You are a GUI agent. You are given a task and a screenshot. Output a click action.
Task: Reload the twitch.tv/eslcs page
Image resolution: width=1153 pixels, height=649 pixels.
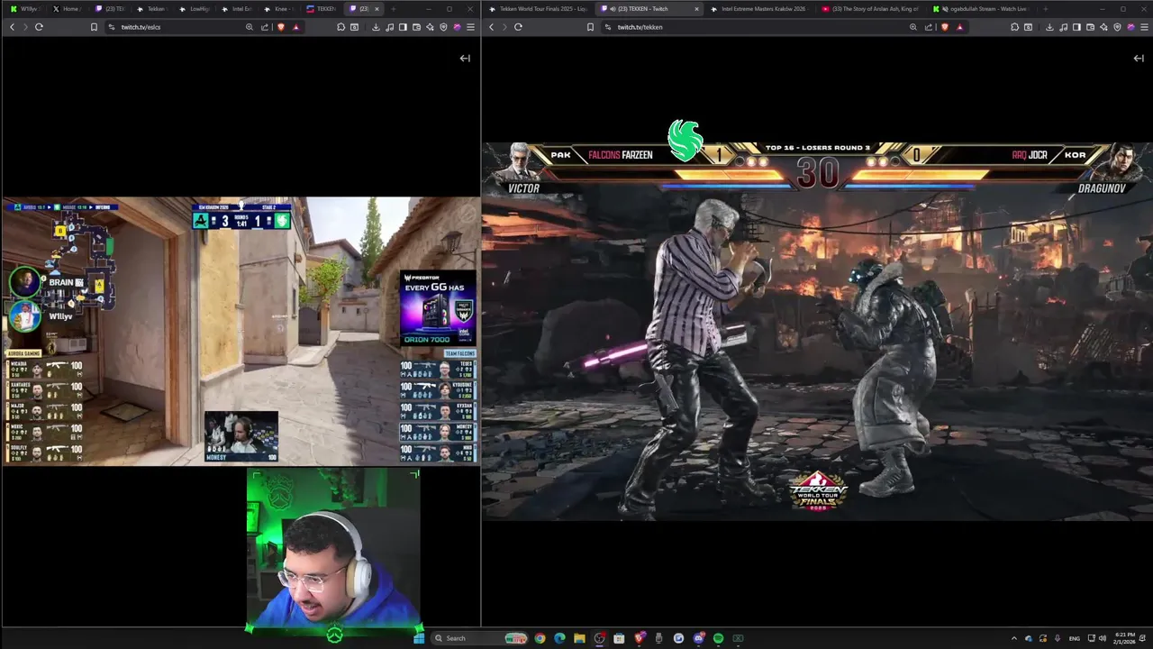39,27
